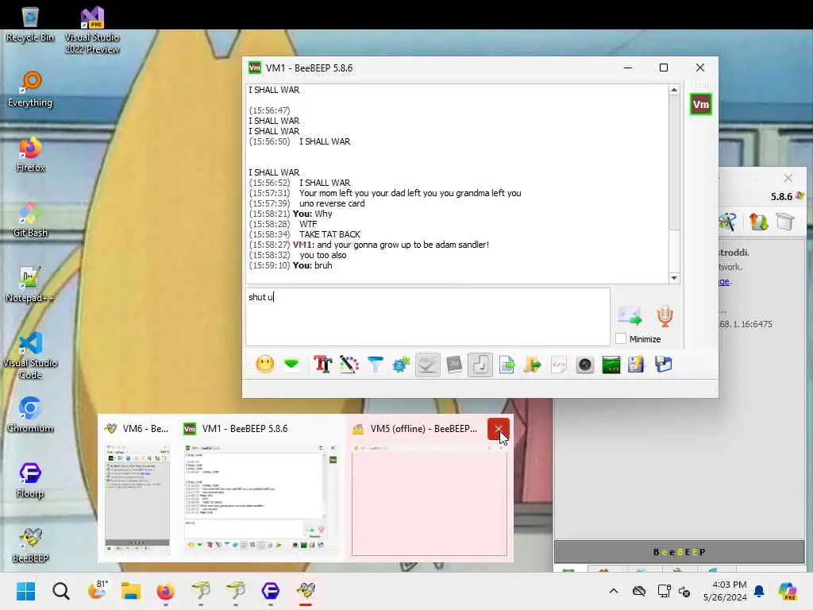Click the chat scrollbar up arrow
The height and width of the screenshot is (610, 813).
674,91
